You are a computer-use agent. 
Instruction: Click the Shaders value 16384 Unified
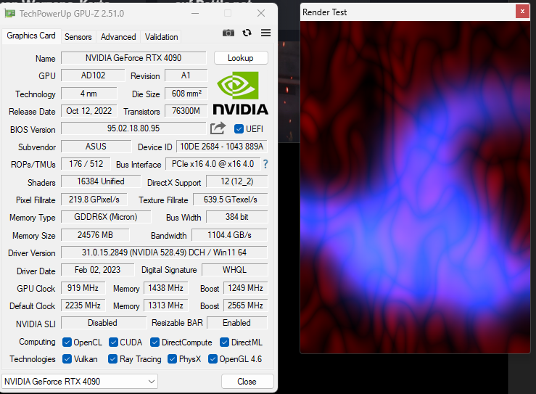click(101, 181)
